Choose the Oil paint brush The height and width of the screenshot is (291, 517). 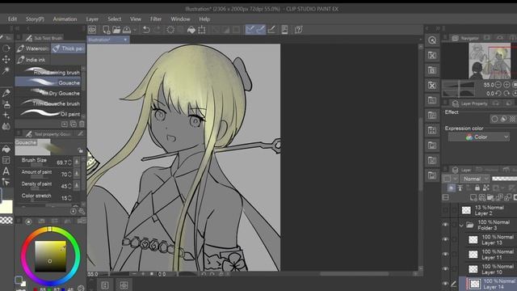click(48, 114)
